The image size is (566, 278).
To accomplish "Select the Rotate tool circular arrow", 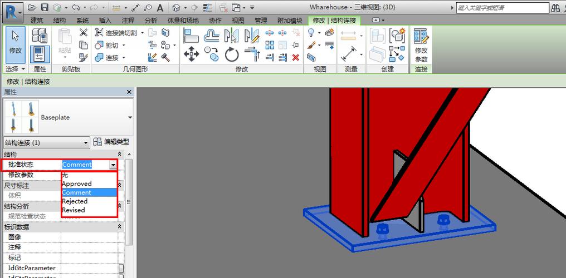I will (232, 54).
